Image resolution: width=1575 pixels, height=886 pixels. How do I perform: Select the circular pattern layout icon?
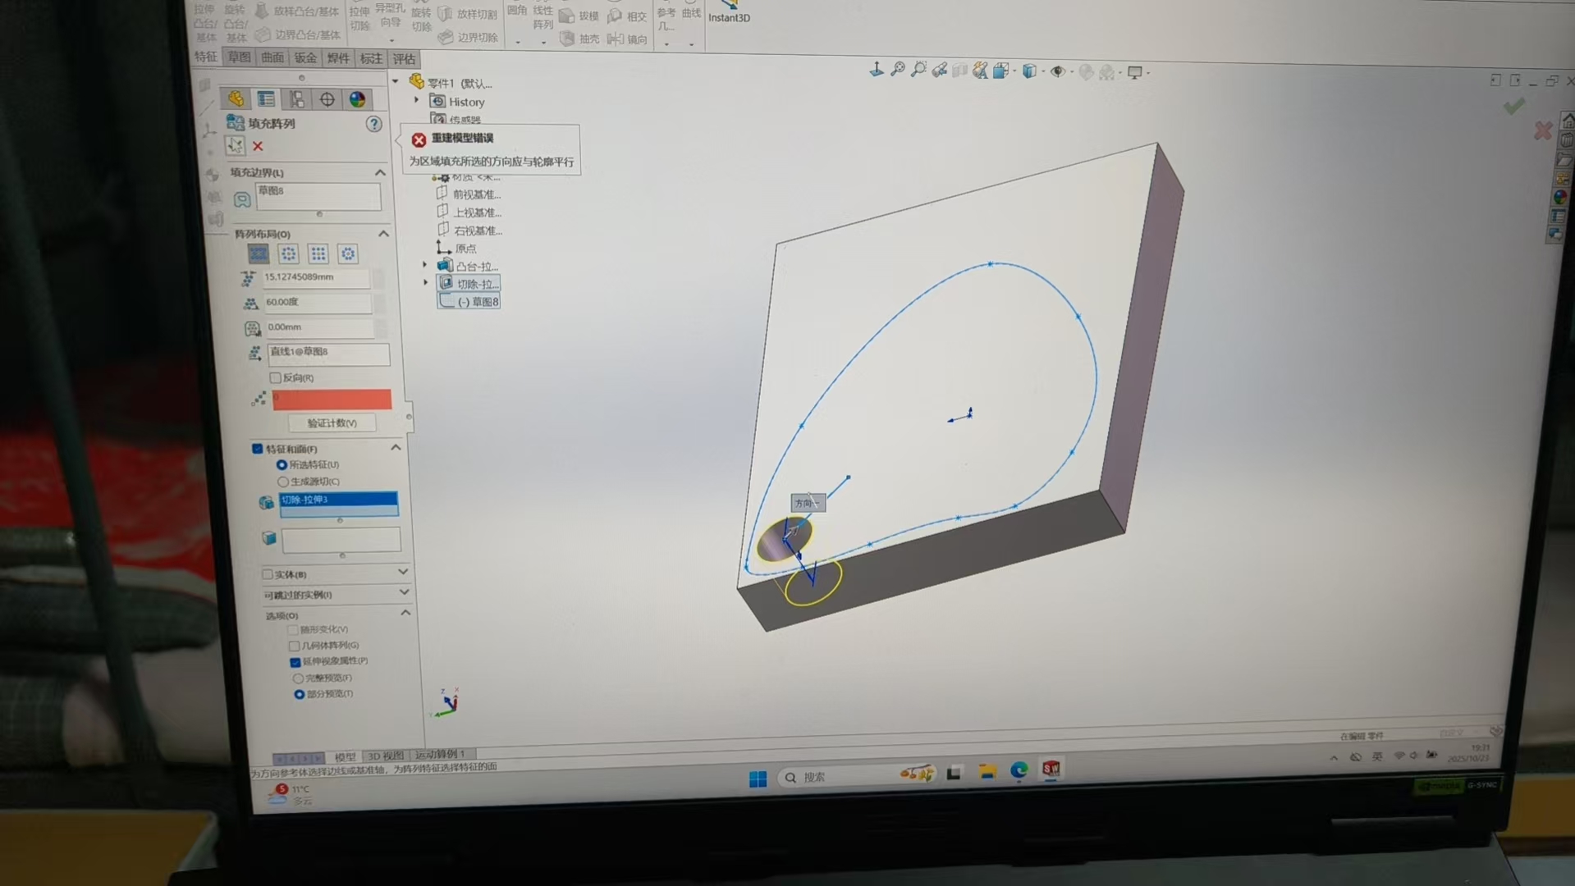[288, 253]
